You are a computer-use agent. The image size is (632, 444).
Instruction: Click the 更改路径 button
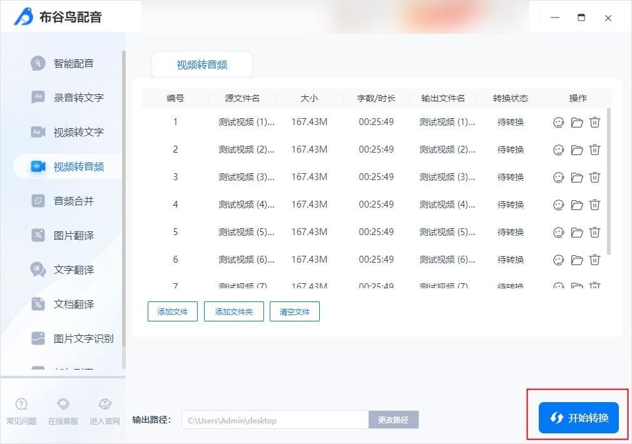tap(394, 420)
